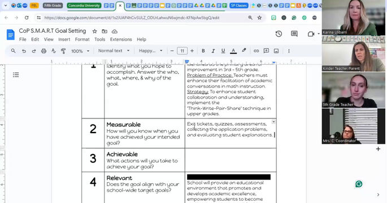This screenshot has width=387, height=203.
Task: Open the PBL tab group
Action: 34,6
